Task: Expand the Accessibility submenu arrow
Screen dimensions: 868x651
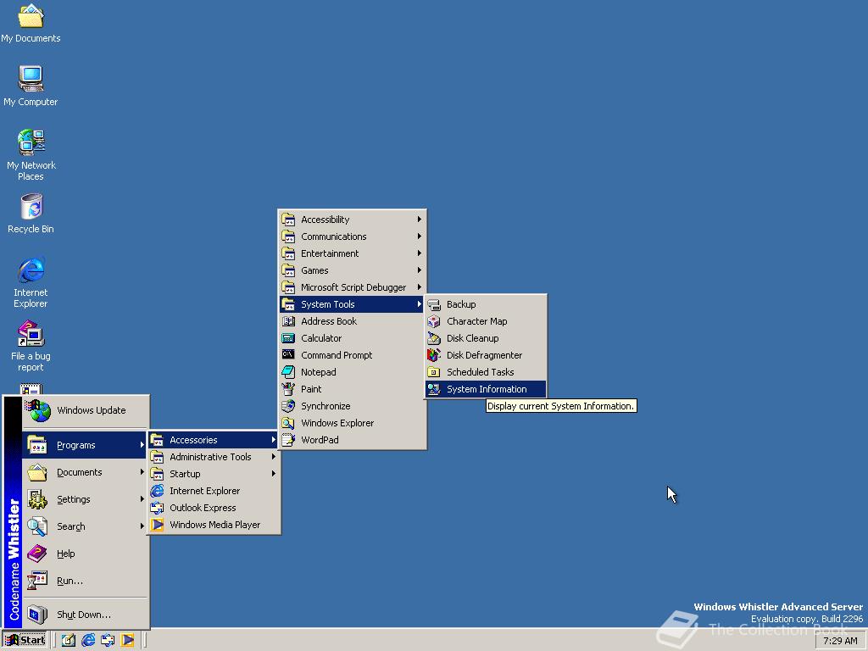Action: click(x=420, y=220)
